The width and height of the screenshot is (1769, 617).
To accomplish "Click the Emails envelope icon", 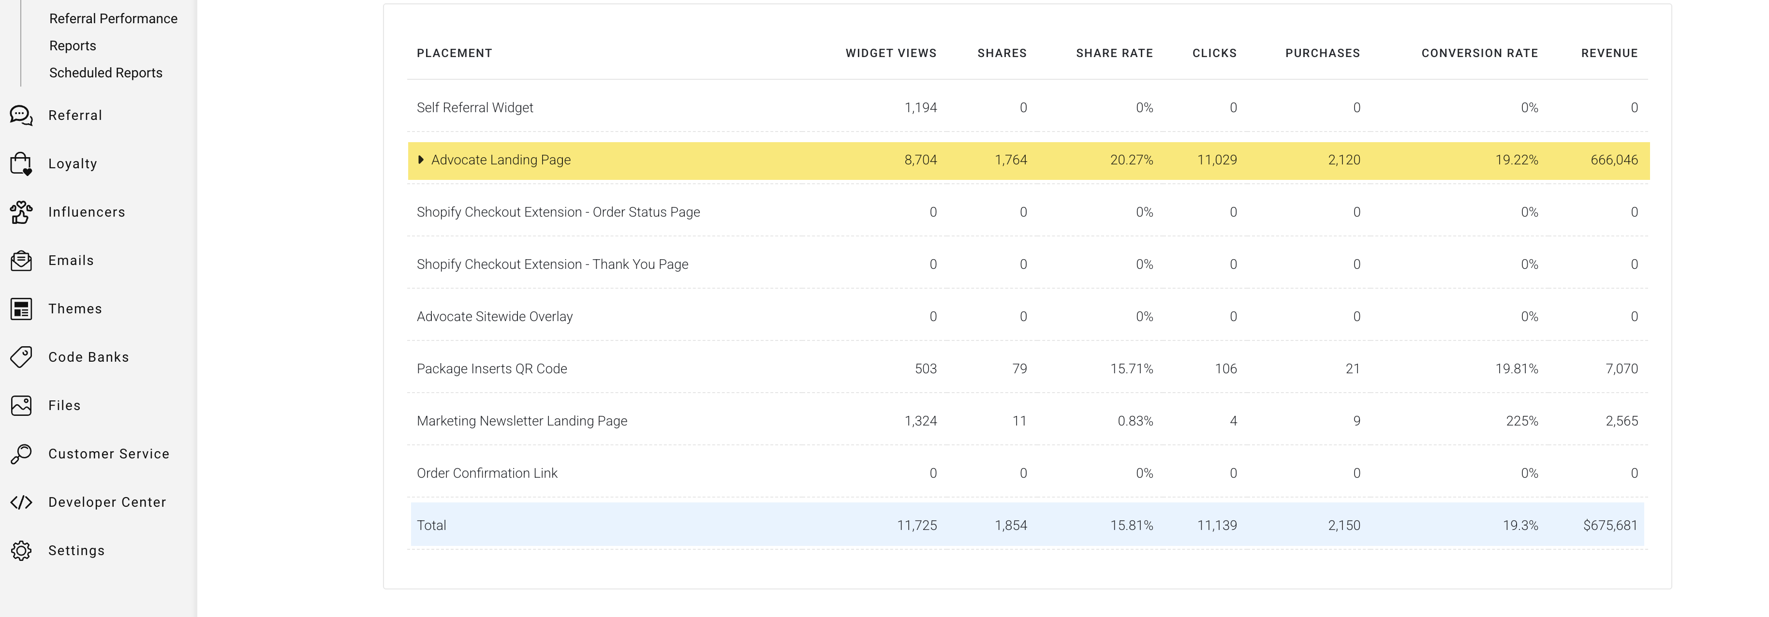I will 21,261.
